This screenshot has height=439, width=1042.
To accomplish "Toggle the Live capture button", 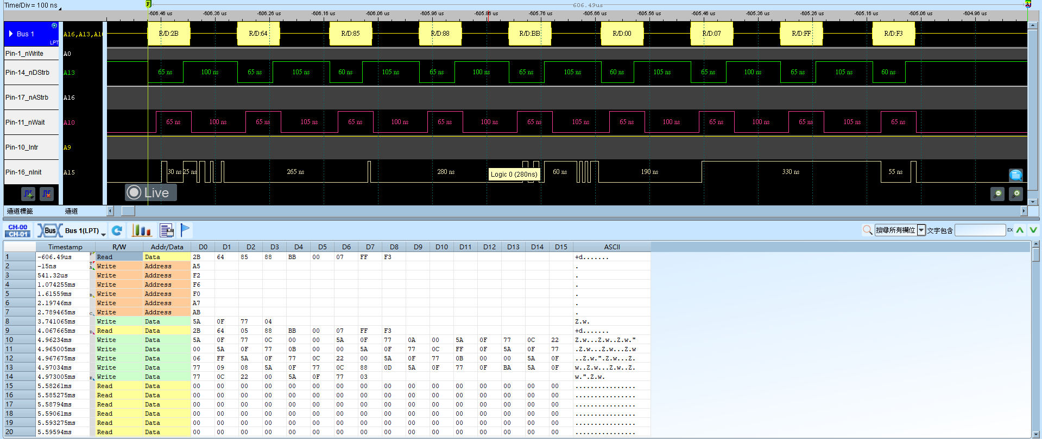I will coord(151,192).
